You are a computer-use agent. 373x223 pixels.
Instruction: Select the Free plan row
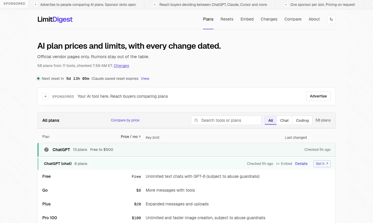pos(186,177)
